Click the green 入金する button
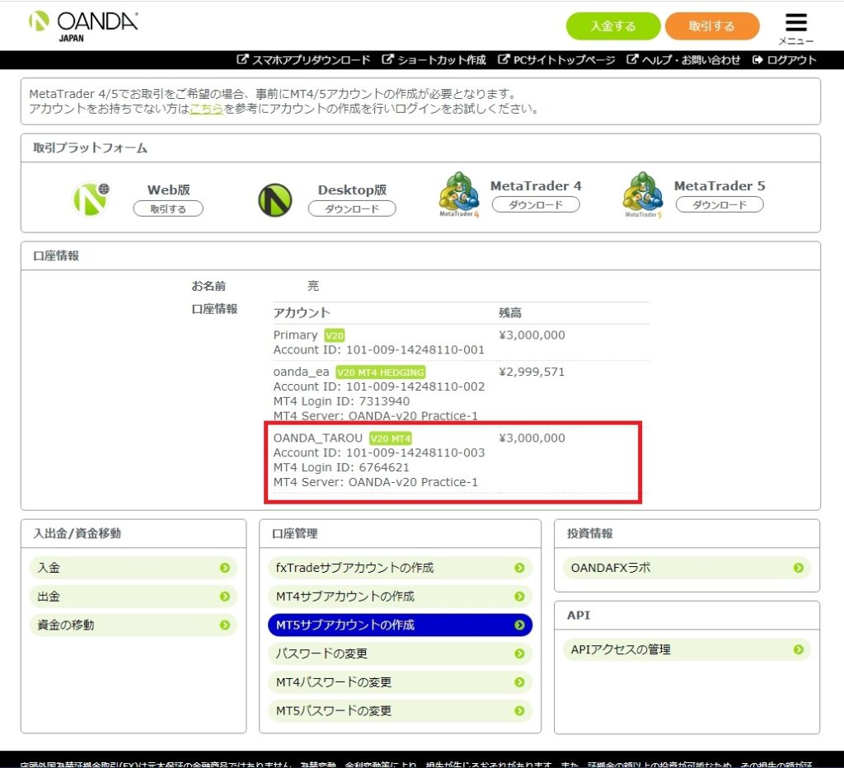 (613, 26)
